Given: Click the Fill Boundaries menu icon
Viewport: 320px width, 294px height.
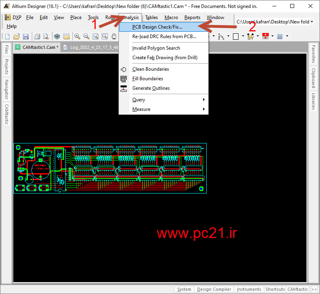Looking at the screenshot, I should point(124,79).
